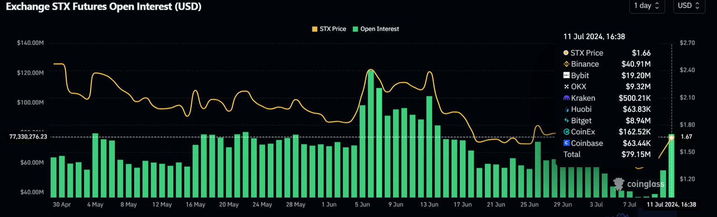The width and height of the screenshot is (717, 217).
Task: Click the Kraken icon in the tooltip
Action: [566, 98]
